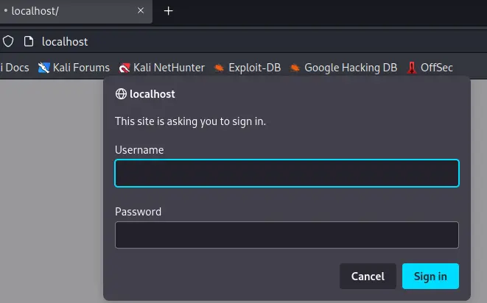Focus the Username text field
The height and width of the screenshot is (303, 487).
pyautogui.click(x=287, y=174)
